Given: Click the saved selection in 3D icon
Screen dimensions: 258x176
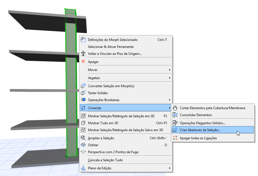Looking at the screenshot, I should coord(83,130).
